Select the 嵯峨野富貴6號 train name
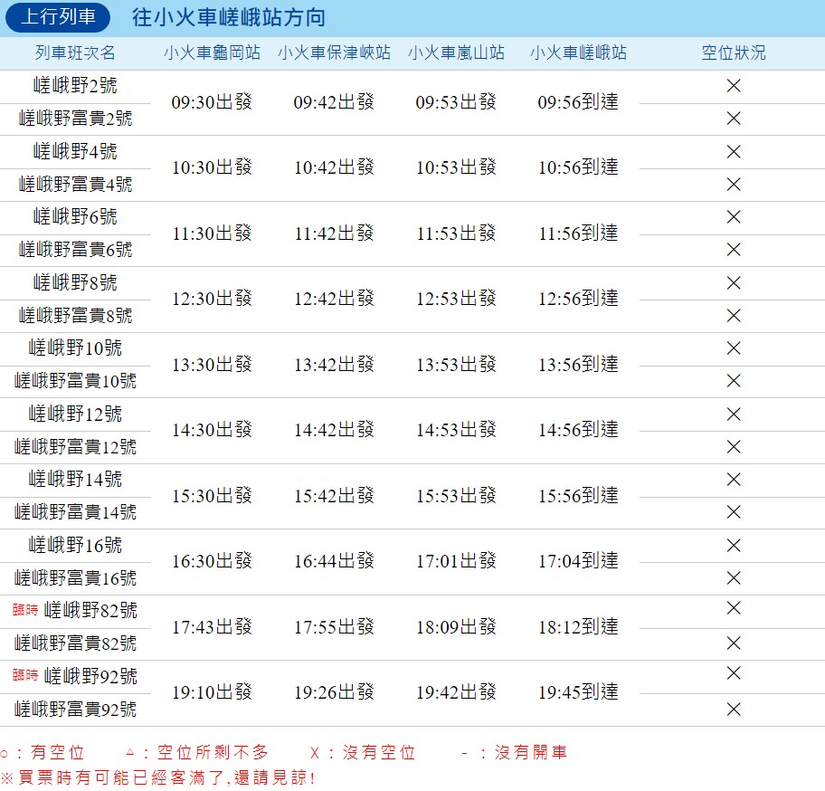The image size is (825, 791). (75, 250)
